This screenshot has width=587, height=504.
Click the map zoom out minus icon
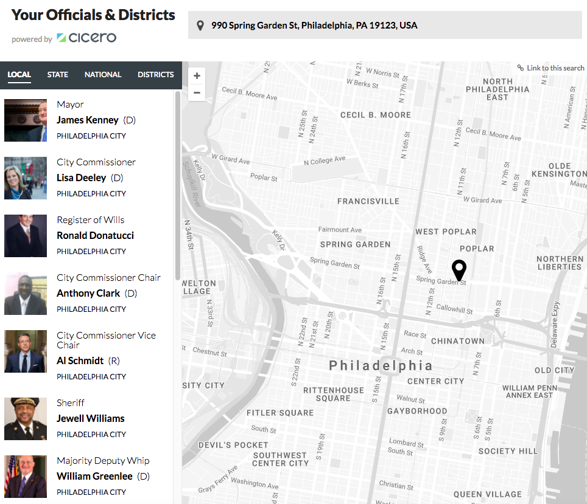coord(196,92)
